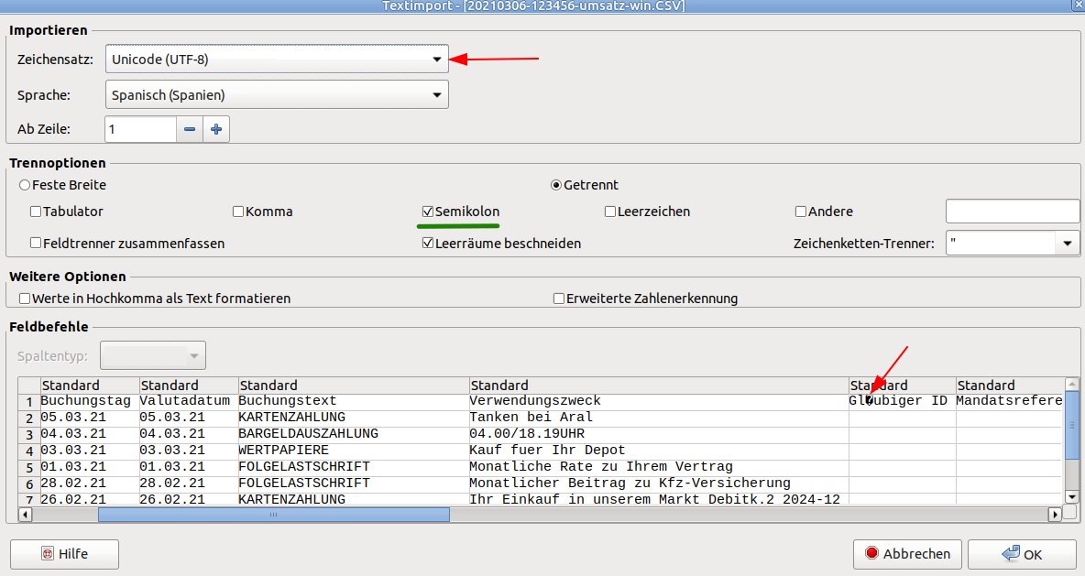Toggle Leerräume beschneiden checkbox

click(x=428, y=244)
